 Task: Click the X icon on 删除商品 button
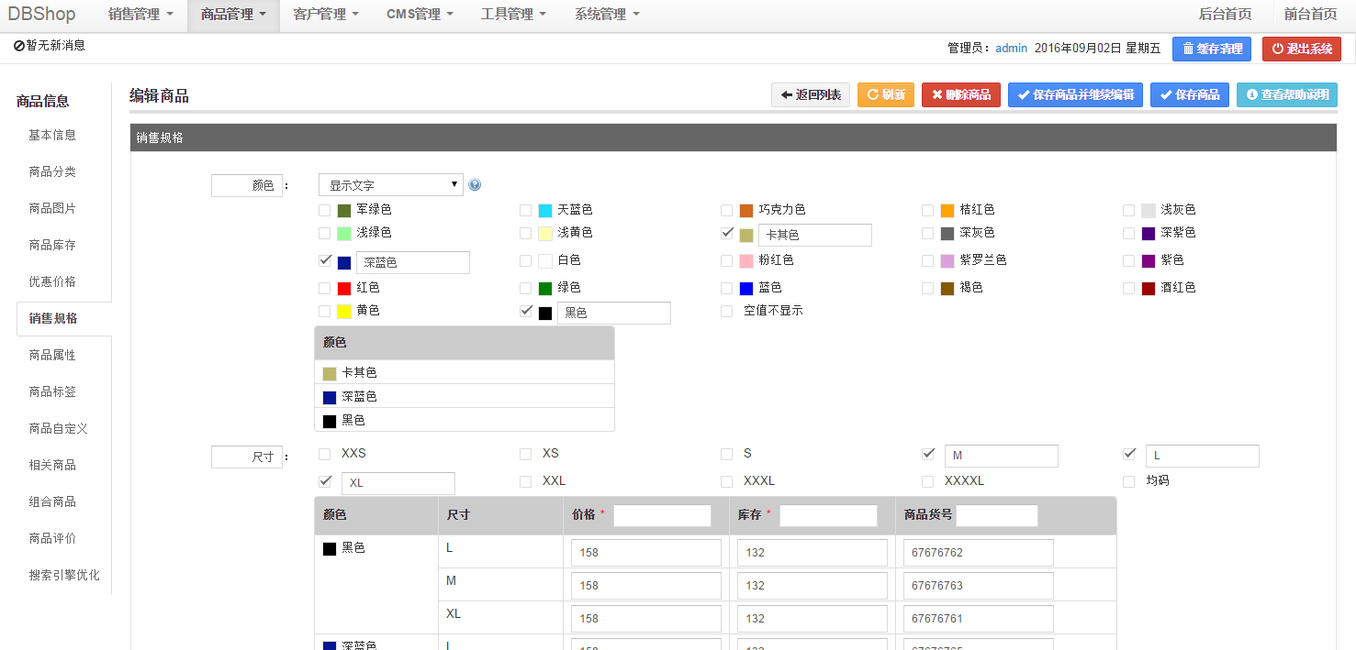[936, 94]
